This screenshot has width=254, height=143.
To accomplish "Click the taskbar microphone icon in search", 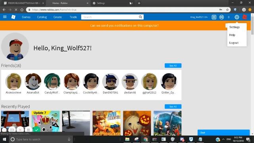I will pos(69,139).
